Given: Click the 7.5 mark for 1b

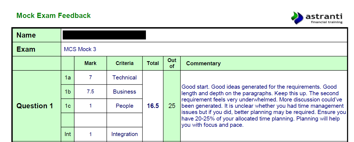Looking at the screenshot, I should click(x=90, y=92).
